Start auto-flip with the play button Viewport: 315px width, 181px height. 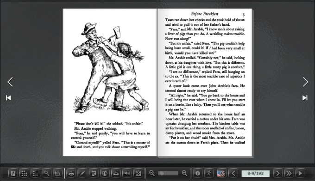[300, 173]
